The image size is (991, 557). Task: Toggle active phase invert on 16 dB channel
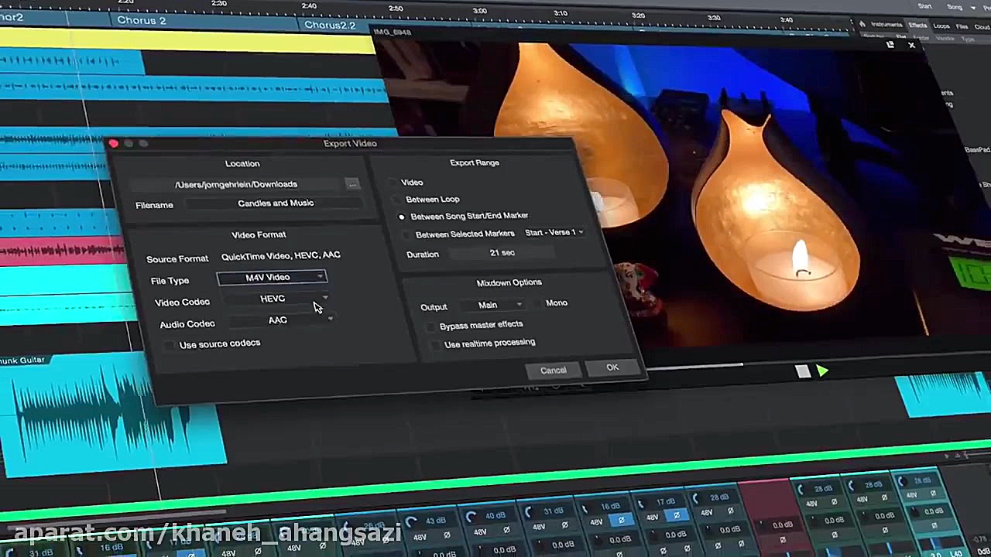(621, 521)
